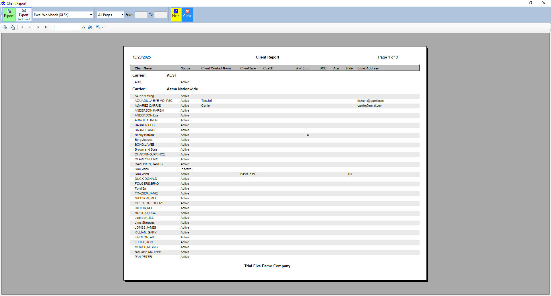Screen dimensions: 551x296
Task: Click the carrie@gmail.com email address
Action: click(370, 106)
